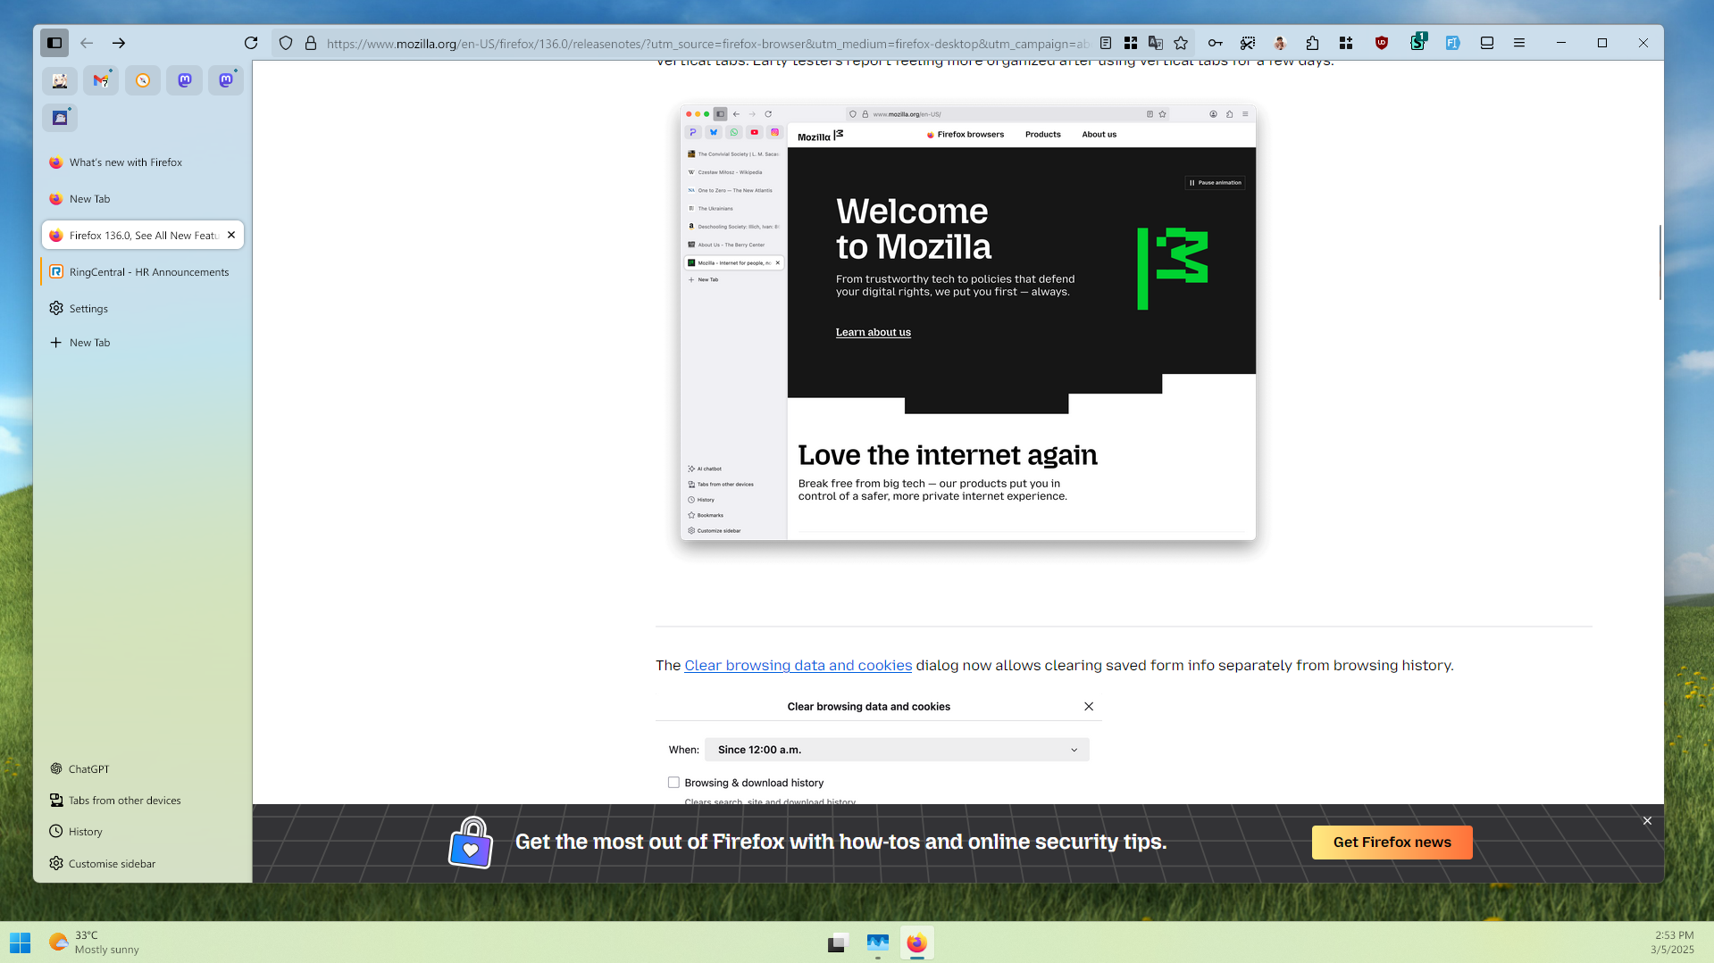Screen dimensions: 1714x963
Task: Open the passwords key icon
Action: 1216,43
